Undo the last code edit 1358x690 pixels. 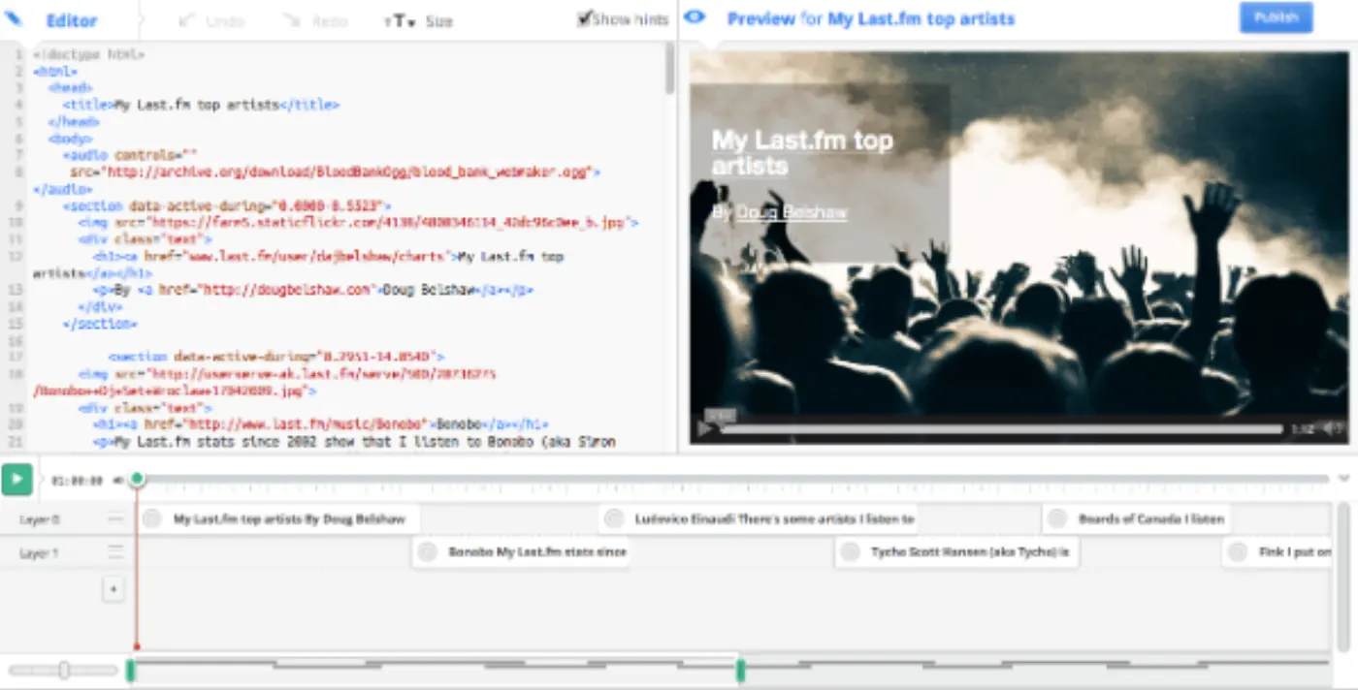pyautogui.click(x=213, y=20)
